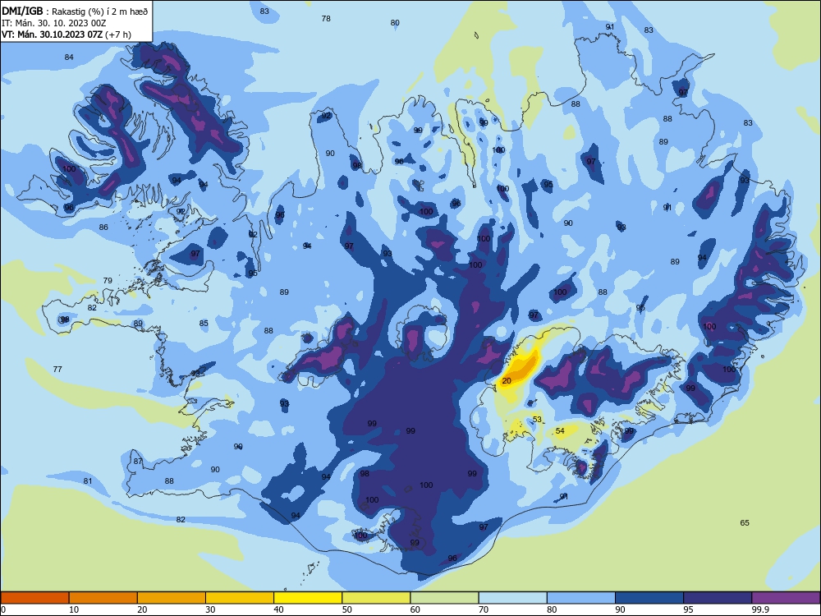
Task: Click the map value 53
Action: coord(537,419)
